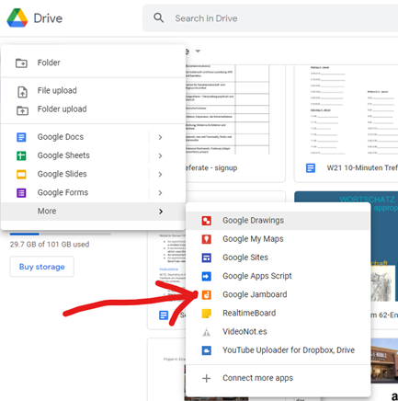Screen dimensions: 398x401
Task: Select Google Jamboard from submenu
Action: [278, 294]
